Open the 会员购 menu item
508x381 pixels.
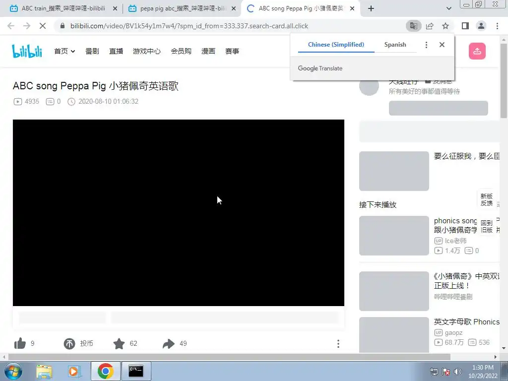coord(181,51)
